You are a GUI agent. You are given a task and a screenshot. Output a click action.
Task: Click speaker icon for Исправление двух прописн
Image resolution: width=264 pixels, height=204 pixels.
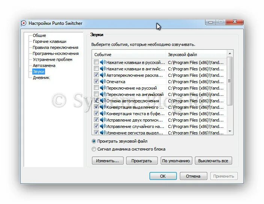tap(103, 120)
